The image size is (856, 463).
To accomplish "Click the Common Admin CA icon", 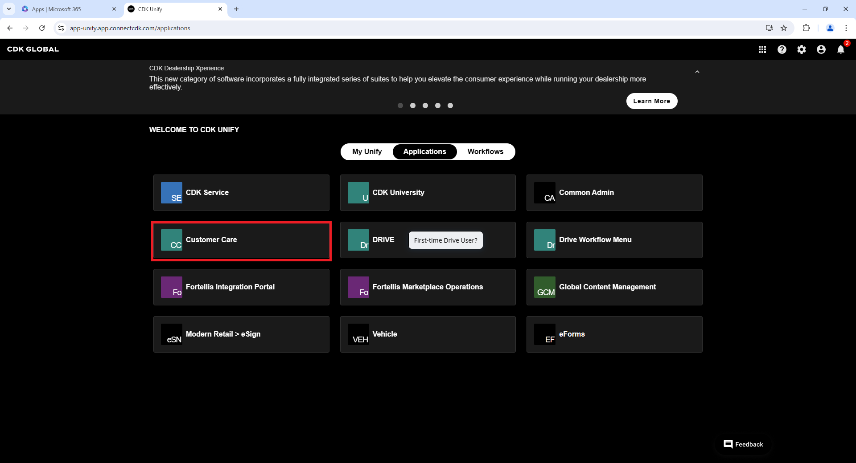I will tap(545, 193).
